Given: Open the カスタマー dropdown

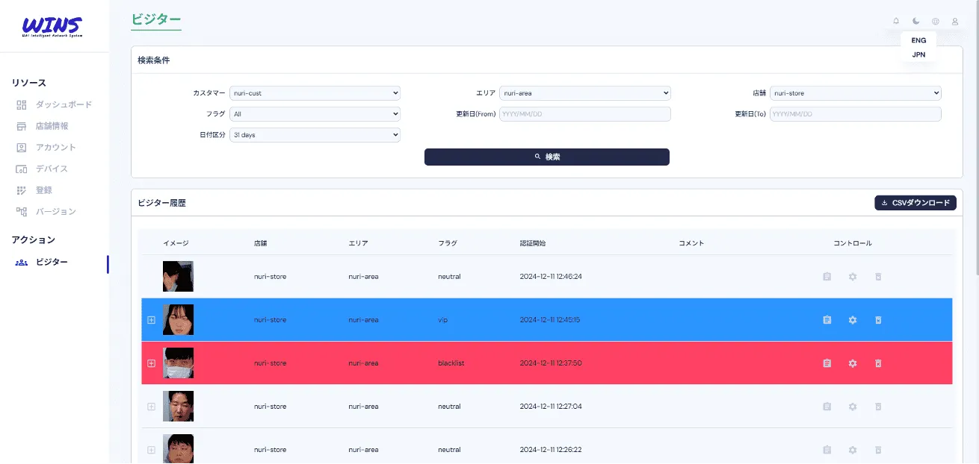Looking at the screenshot, I should click(315, 93).
